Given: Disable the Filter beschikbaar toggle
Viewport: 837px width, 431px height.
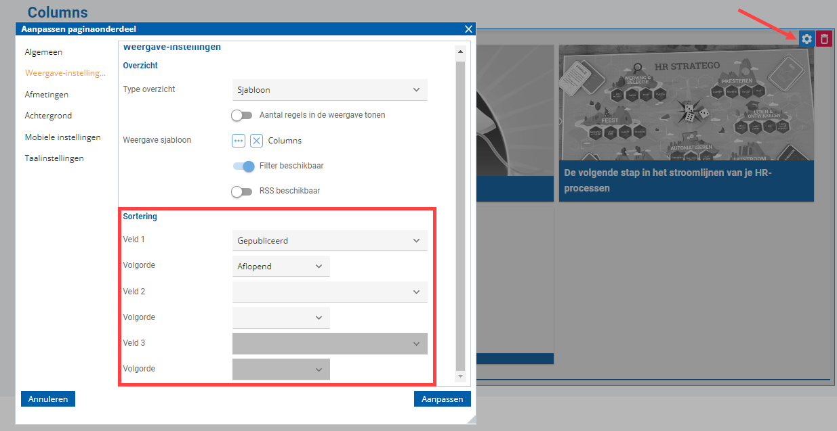Looking at the screenshot, I should pos(243,166).
